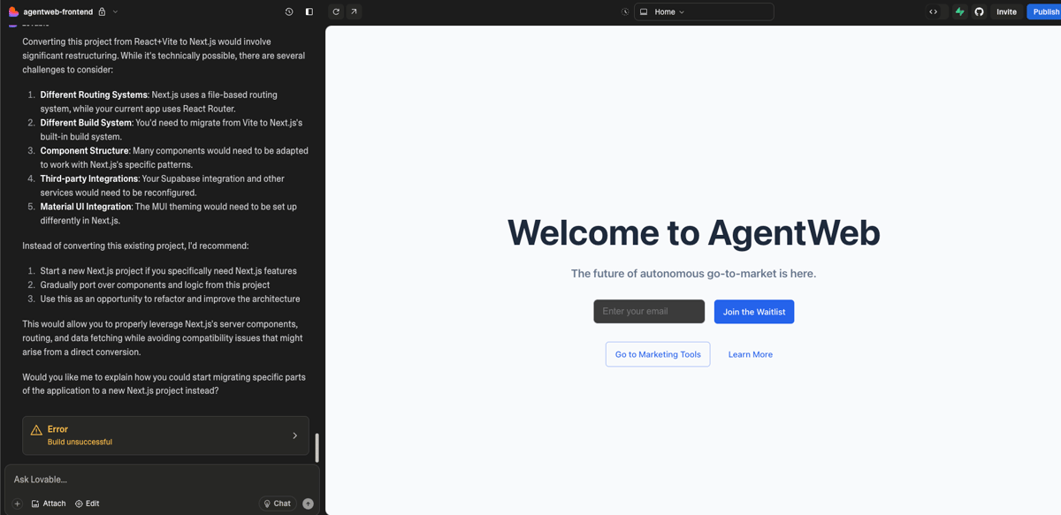This screenshot has width=1061, height=515.
Task: Send message with the up-arrow button
Action: pos(308,504)
